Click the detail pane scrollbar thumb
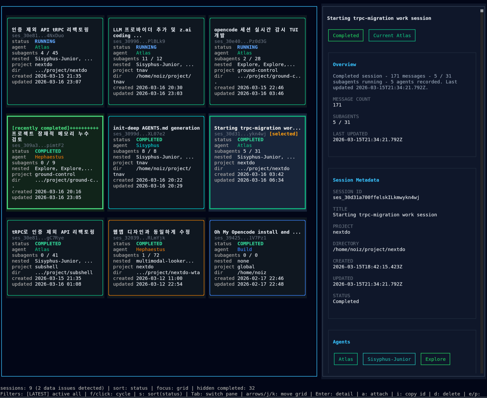The width and height of the screenshot is (487, 398). point(482,11)
